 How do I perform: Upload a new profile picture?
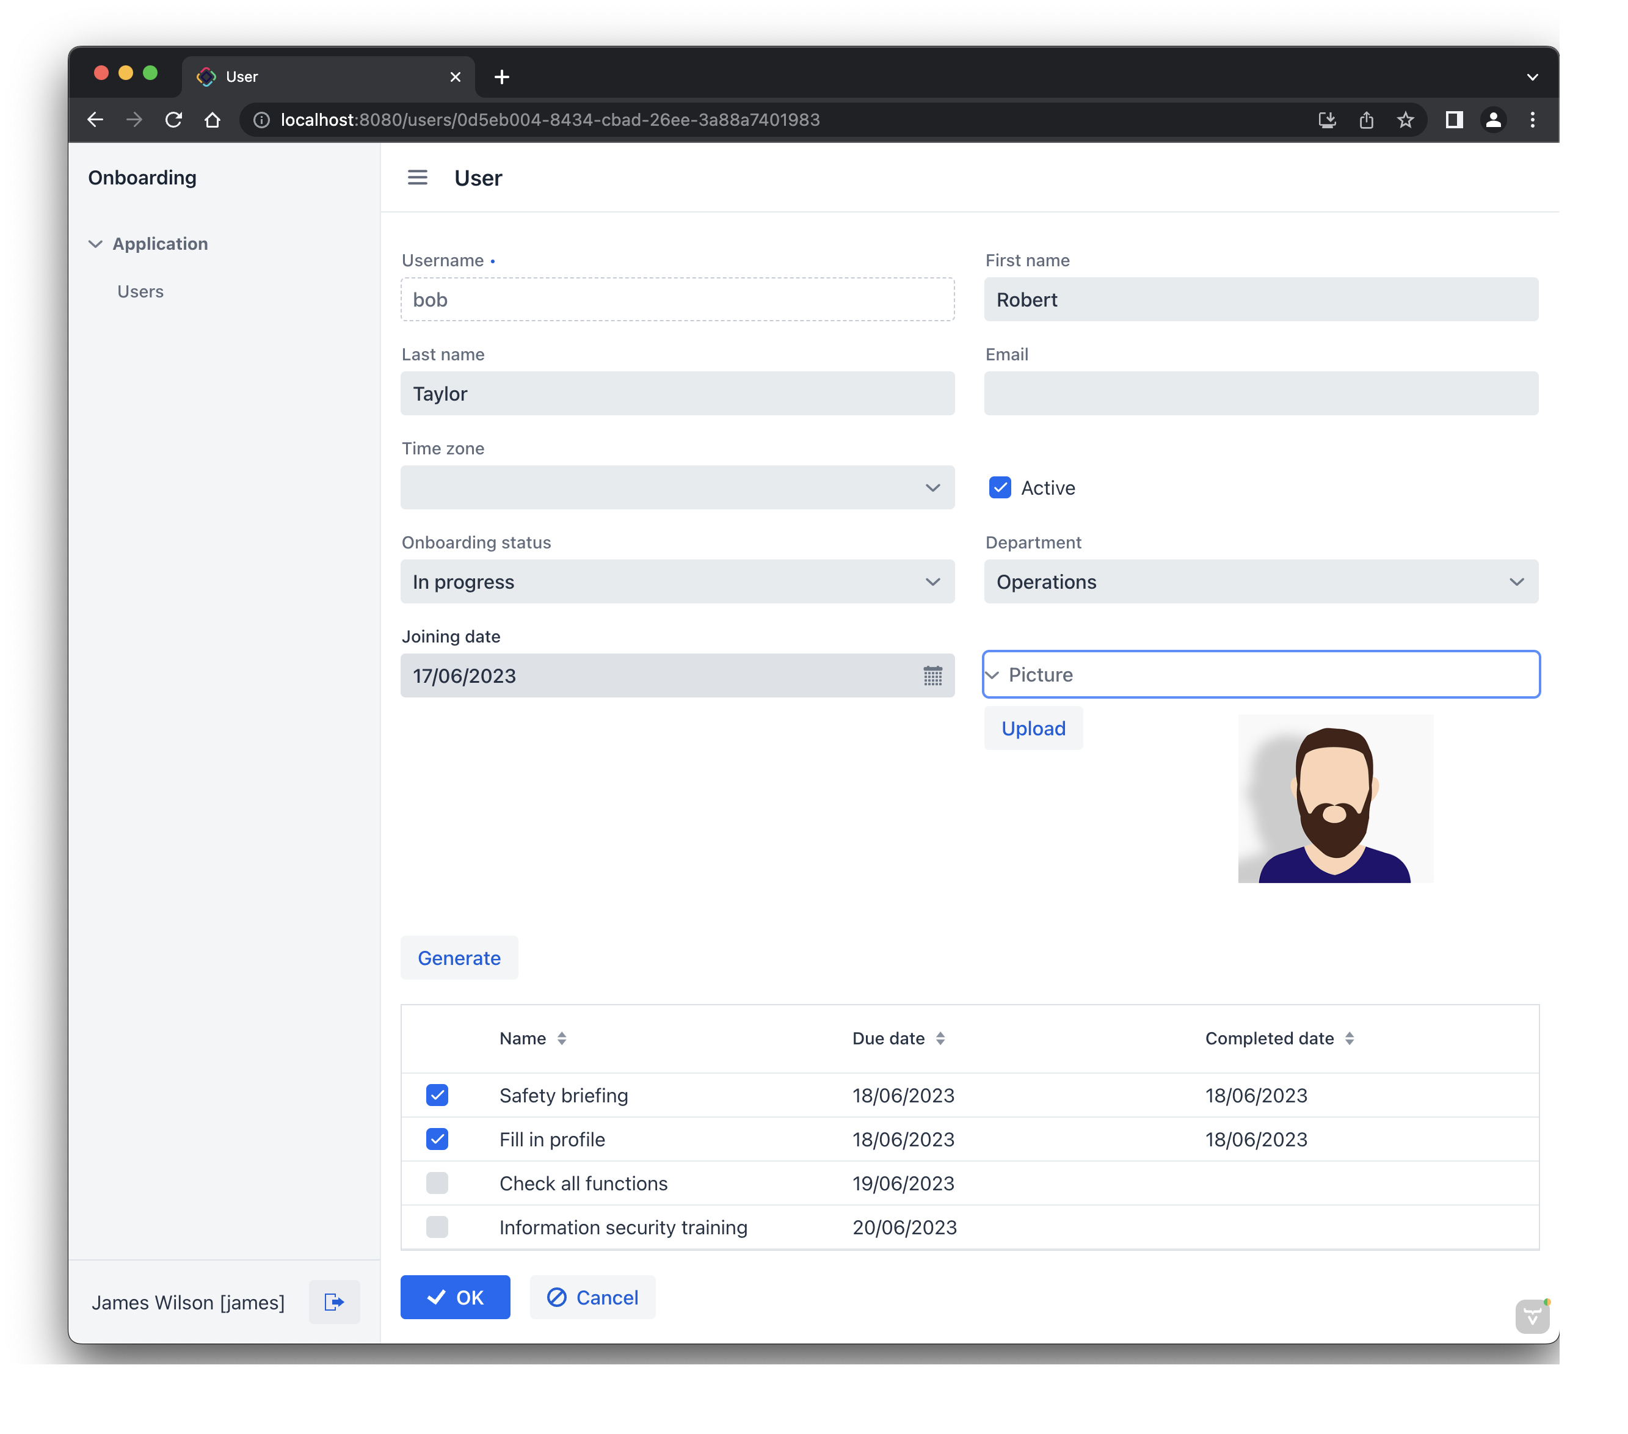pos(1033,727)
